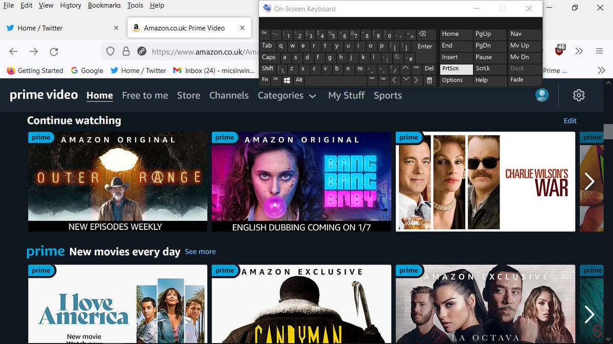This screenshot has height=344, width=613.
Task: Open the Google bookmark
Action: tap(87, 70)
